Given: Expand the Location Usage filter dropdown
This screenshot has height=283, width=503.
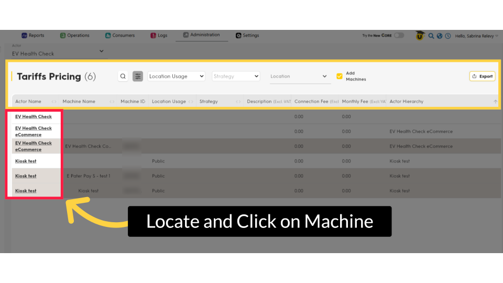Looking at the screenshot, I should [176, 77].
